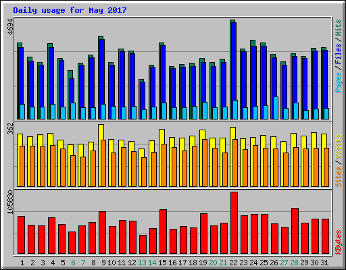Select the orange sites bar for day 1
The image size is (346, 270).
(x=22, y=166)
